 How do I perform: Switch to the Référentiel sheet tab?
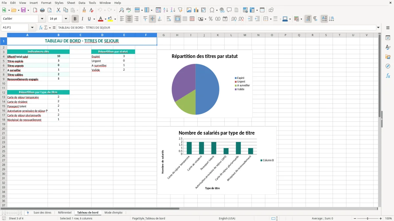click(65, 212)
